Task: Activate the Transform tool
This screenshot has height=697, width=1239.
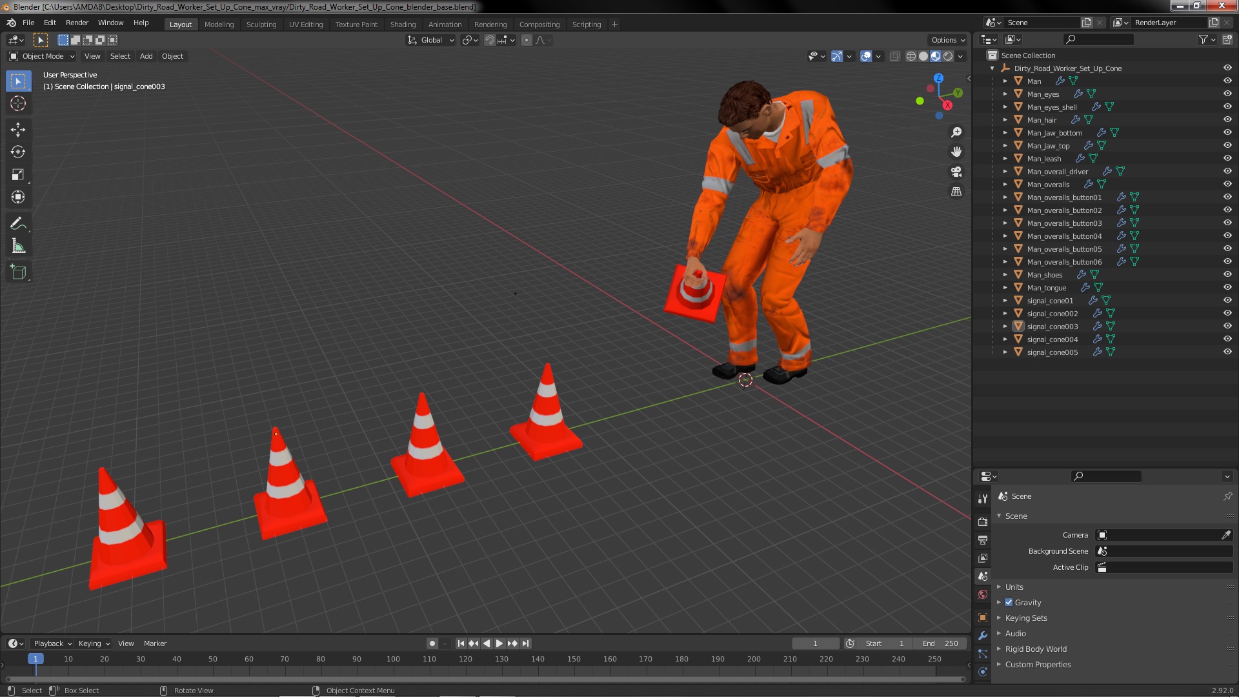Action: 18,197
